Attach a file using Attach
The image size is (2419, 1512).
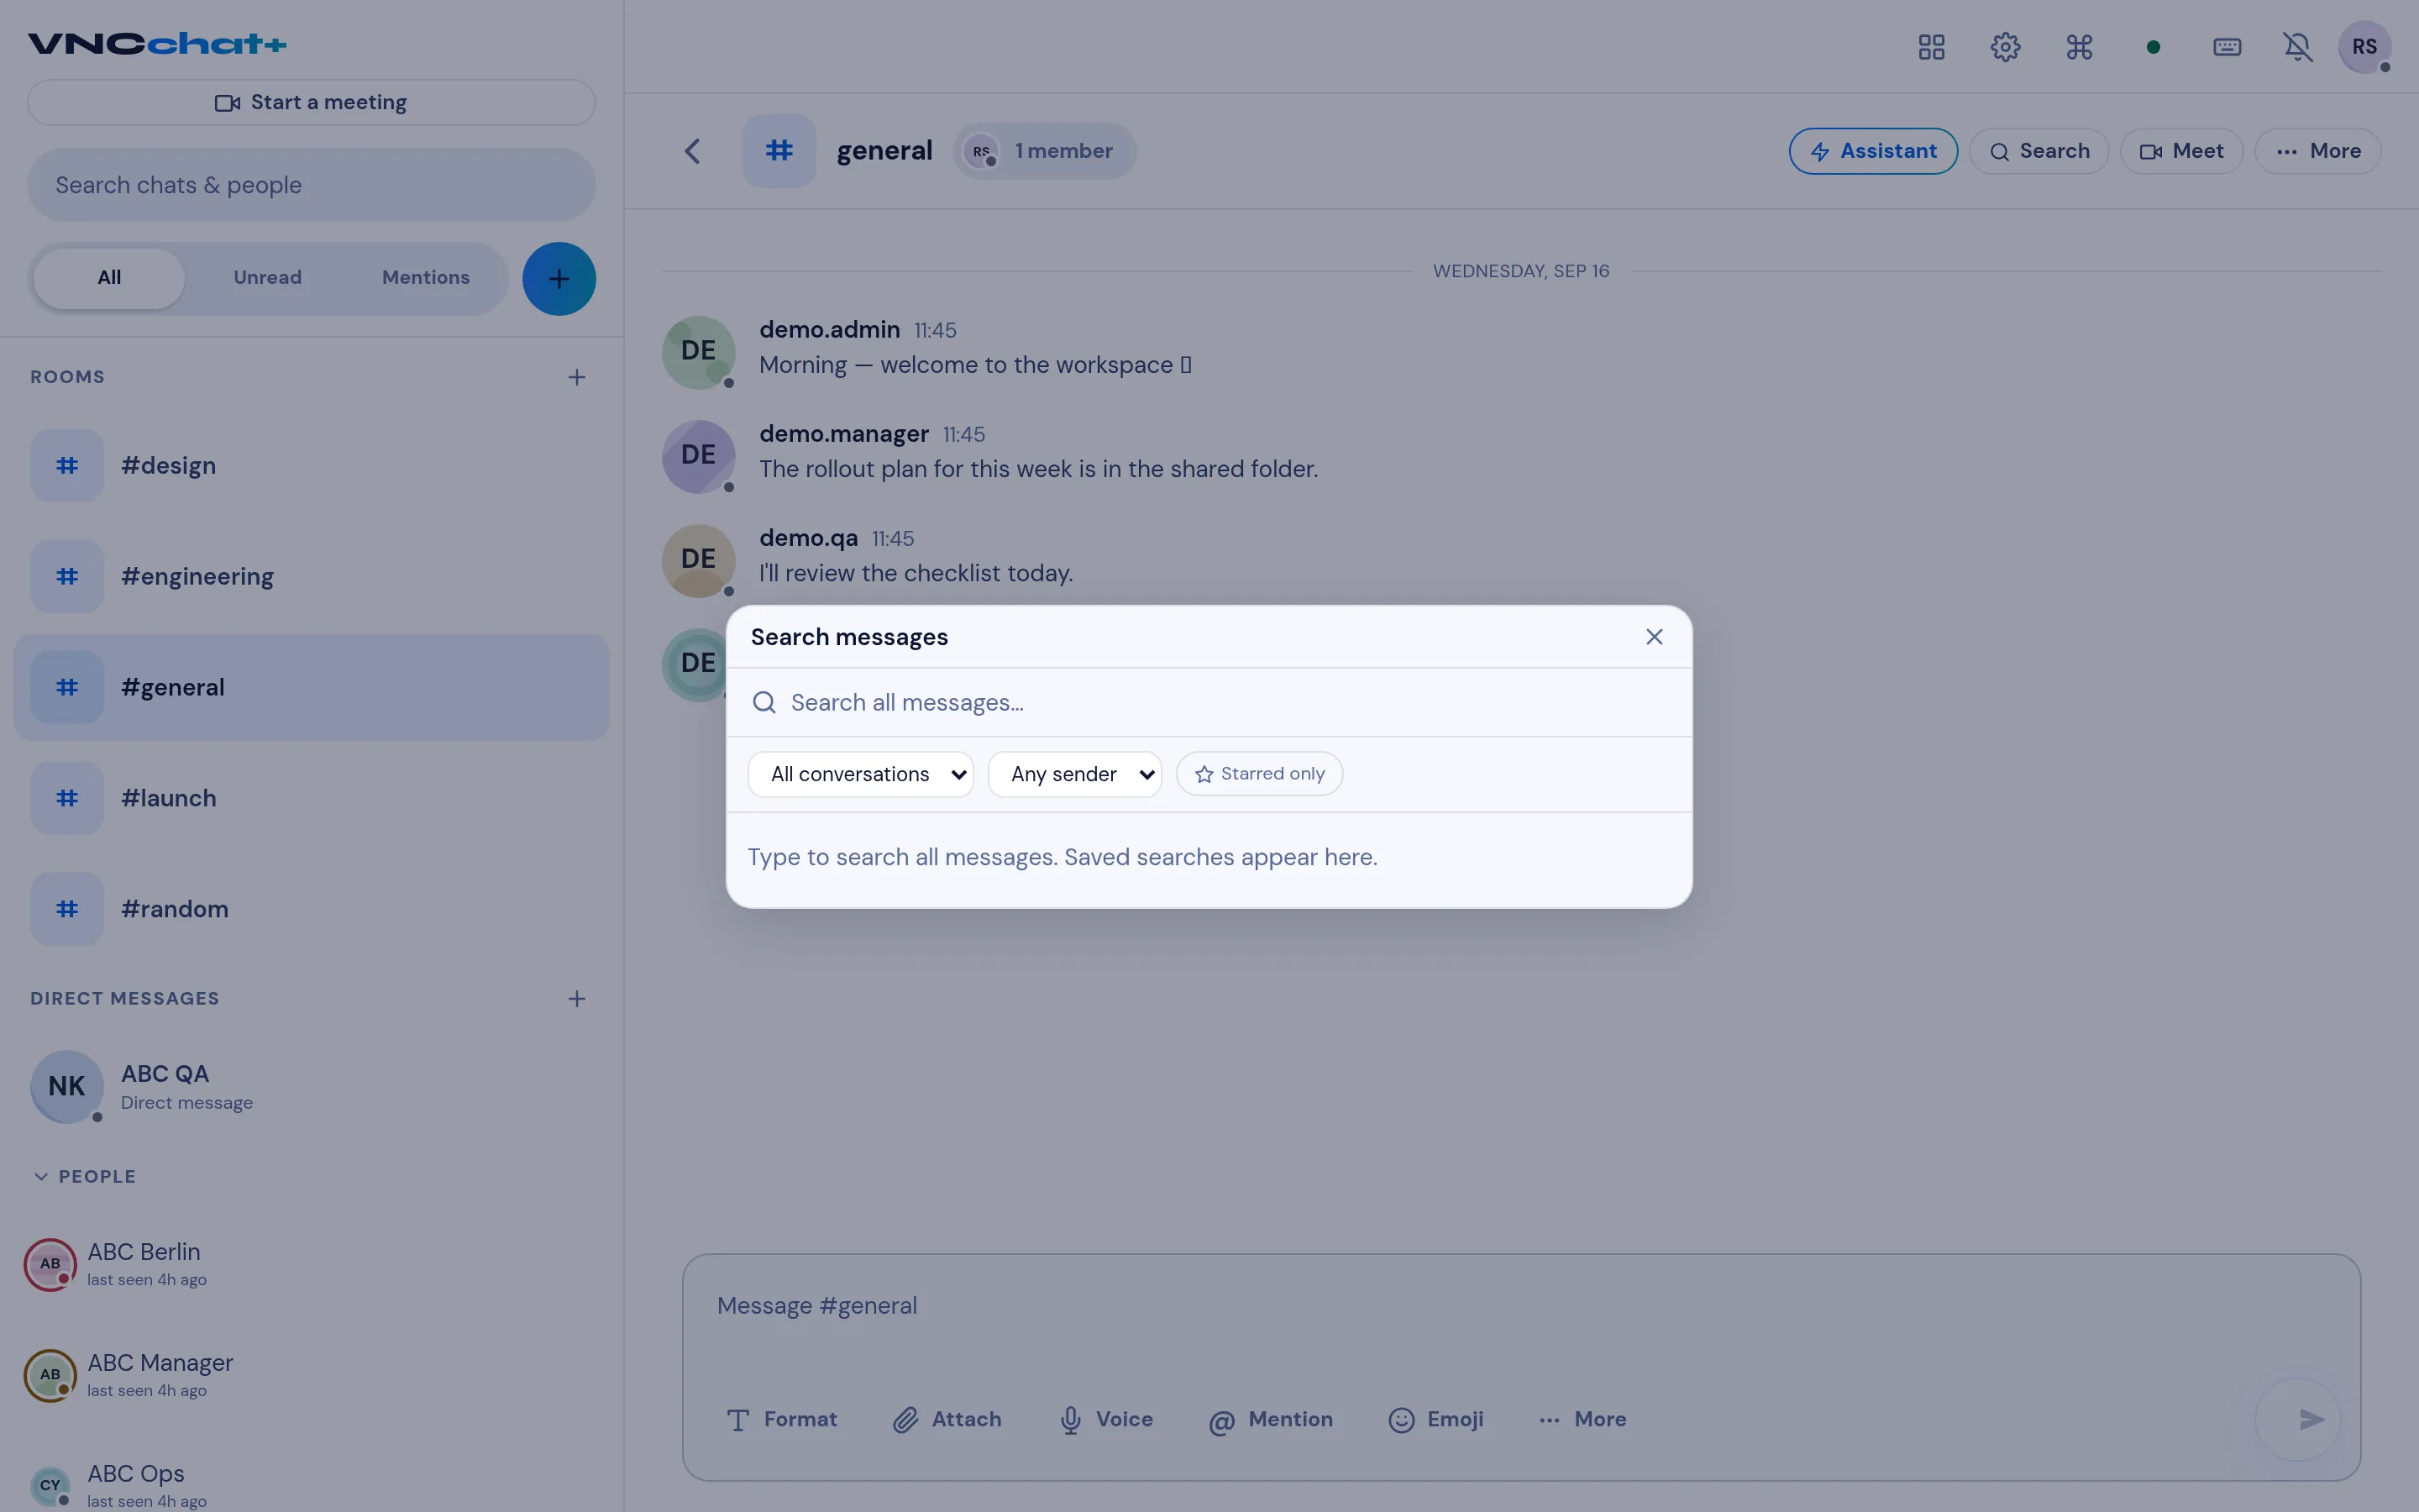click(947, 1420)
